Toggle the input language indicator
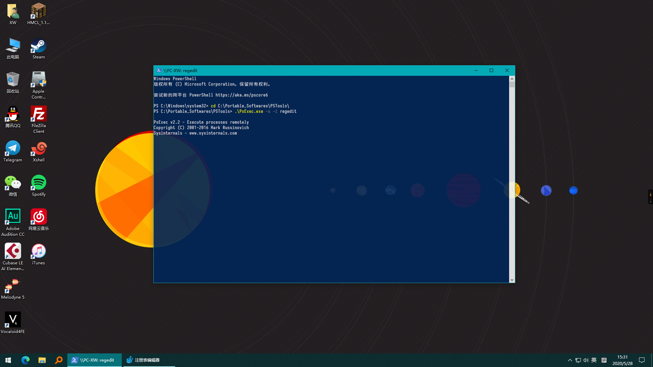Screen dimensions: 653x367 pos(594,360)
